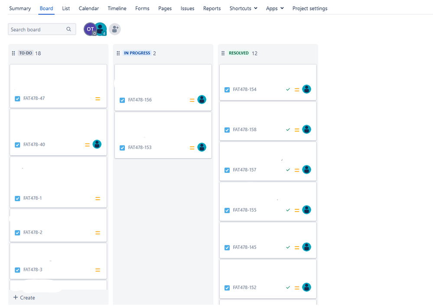Open the Reports tab

[x=212, y=8]
